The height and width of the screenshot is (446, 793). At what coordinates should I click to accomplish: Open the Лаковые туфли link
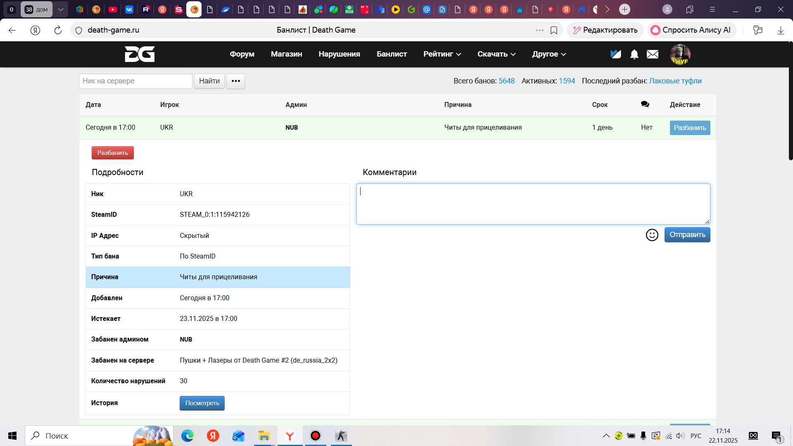click(675, 81)
